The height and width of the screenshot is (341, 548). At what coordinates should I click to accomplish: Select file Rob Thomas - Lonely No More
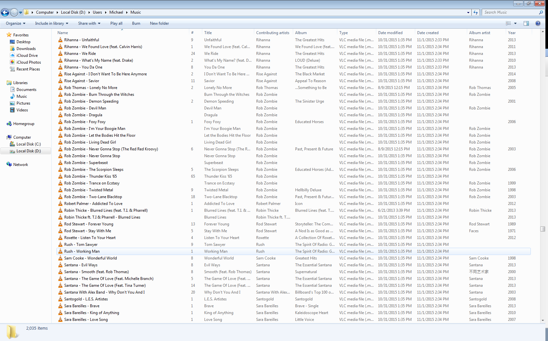91,88
